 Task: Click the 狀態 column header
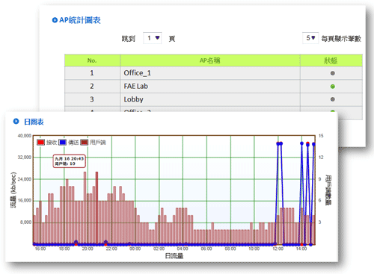tap(331, 60)
